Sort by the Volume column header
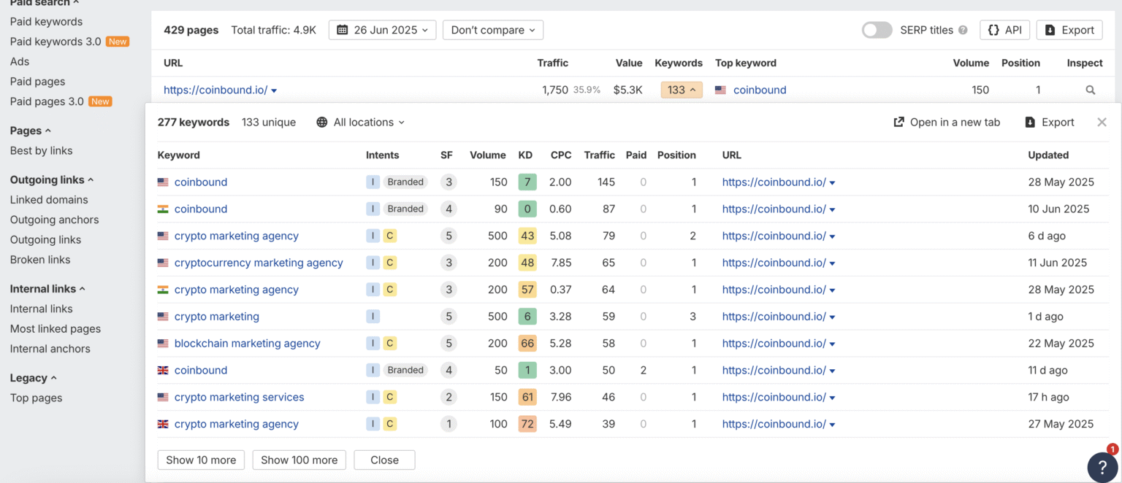The height and width of the screenshot is (483, 1122). click(x=487, y=155)
